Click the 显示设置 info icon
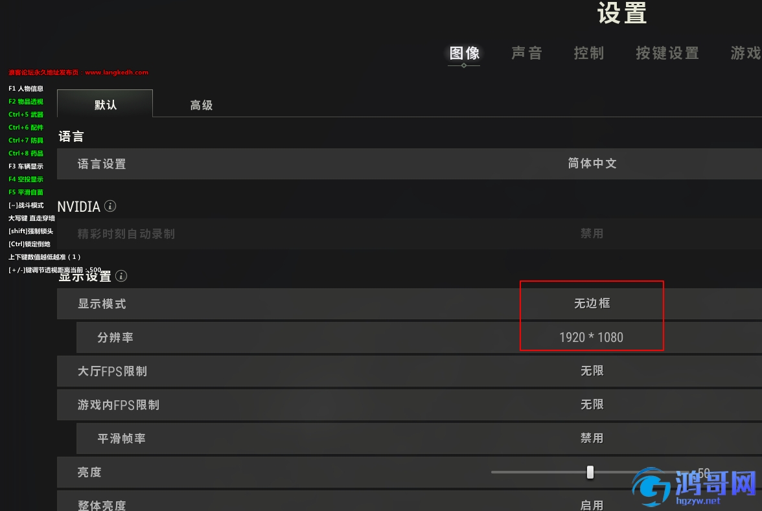Viewport: 762px width, 511px height. click(122, 276)
